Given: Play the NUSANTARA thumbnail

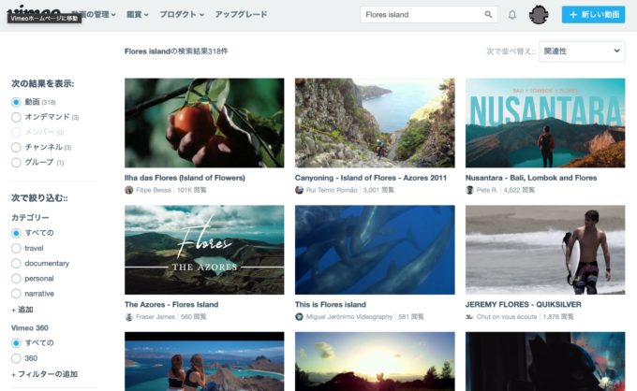Looking at the screenshot, I should coord(545,123).
